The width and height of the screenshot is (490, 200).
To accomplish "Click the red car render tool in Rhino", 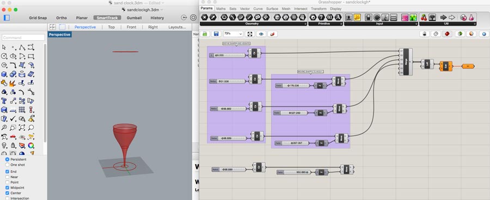I will (x=13, y=136).
